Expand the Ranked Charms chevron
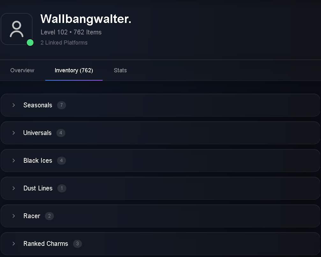The height and width of the screenshot is (257, 321). tap(13, 244)
